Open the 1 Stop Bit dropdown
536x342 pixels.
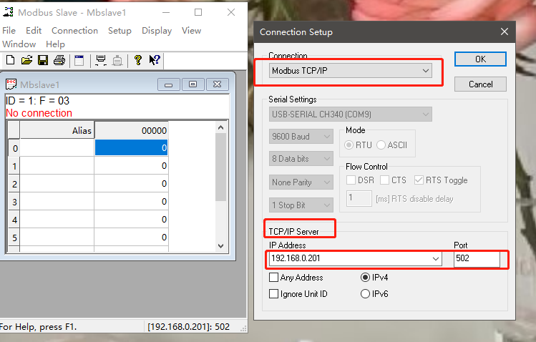click(x=301, y=205)
